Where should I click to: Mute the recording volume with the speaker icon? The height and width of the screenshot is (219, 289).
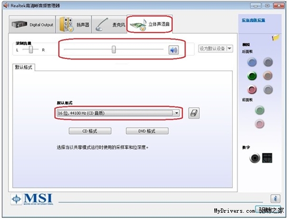pyautogui.click(x=173, y=50)
